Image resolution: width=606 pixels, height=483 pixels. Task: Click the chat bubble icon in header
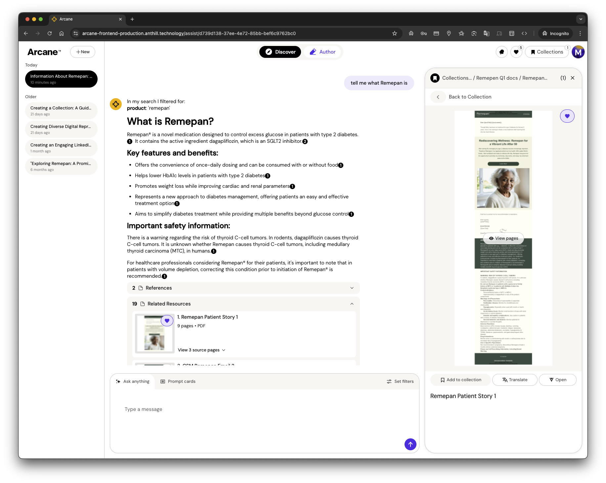click(x=502, y=52)
